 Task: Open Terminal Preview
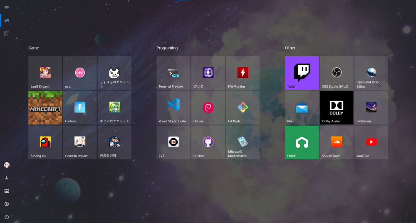click(x=173, y=73)
